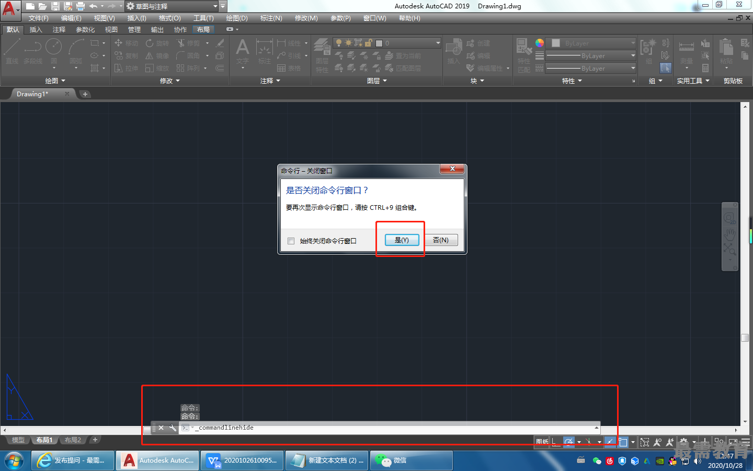Screen dimensions: 753x471
Task: Click the 粘贴 paste tool
Action: [726, 51]
